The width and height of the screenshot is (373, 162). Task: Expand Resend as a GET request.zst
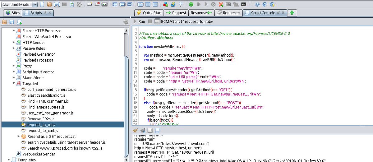19,137
